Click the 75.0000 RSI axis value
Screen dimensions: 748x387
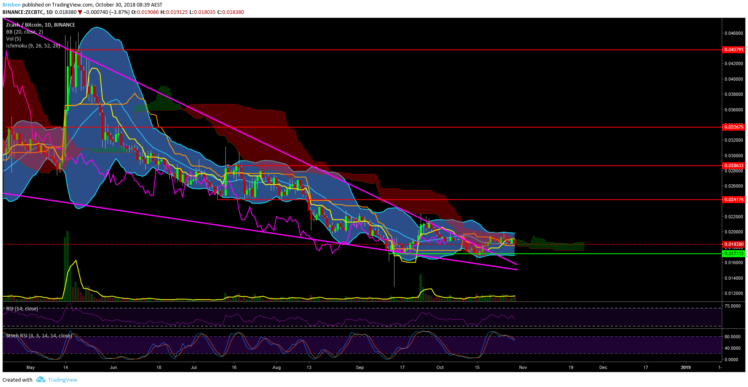click(x=732, y=306)
